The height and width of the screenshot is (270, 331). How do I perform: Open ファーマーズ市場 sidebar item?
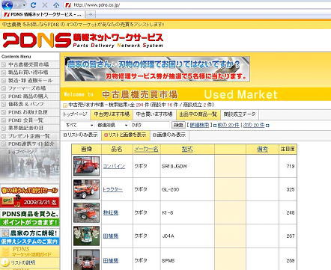(27, 88)
